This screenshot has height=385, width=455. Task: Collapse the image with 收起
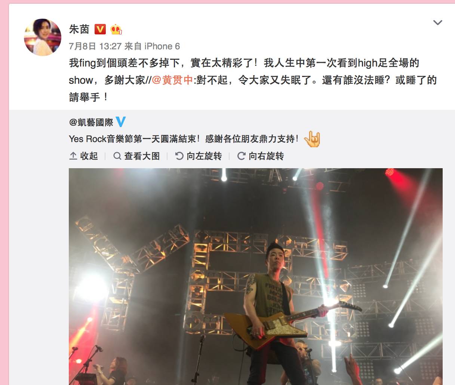pos(84,156)
